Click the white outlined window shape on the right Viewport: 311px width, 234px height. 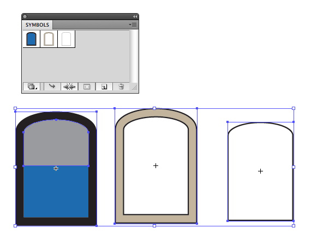pyautogui.click(x=260, y=171)
